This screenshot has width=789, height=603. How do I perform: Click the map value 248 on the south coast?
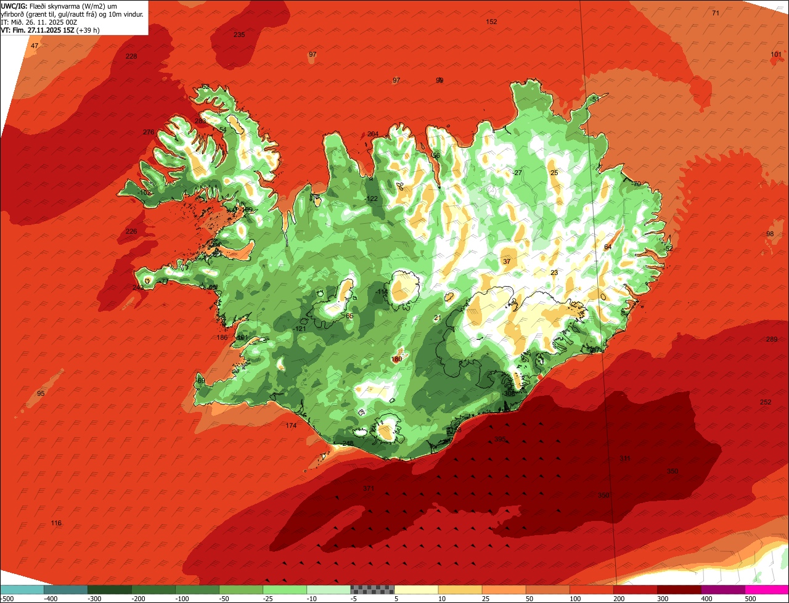[348, 443]
